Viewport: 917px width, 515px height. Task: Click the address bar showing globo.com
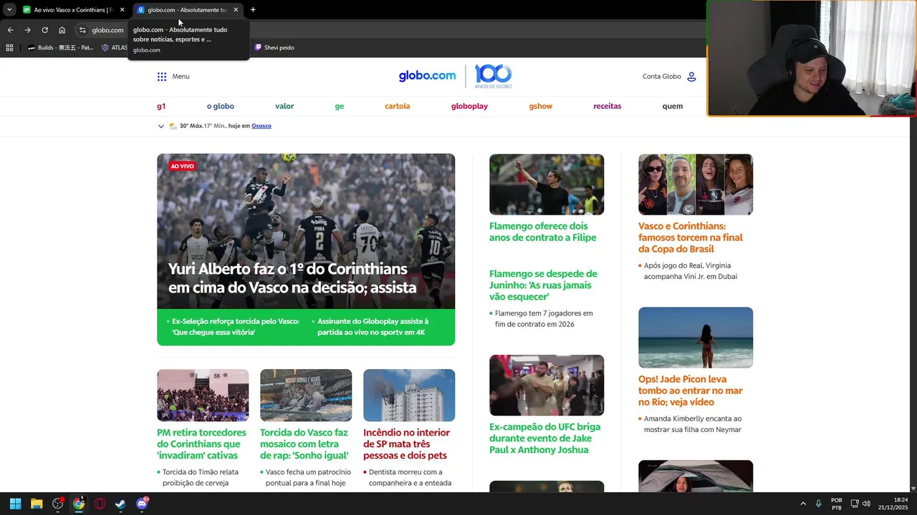107,30
